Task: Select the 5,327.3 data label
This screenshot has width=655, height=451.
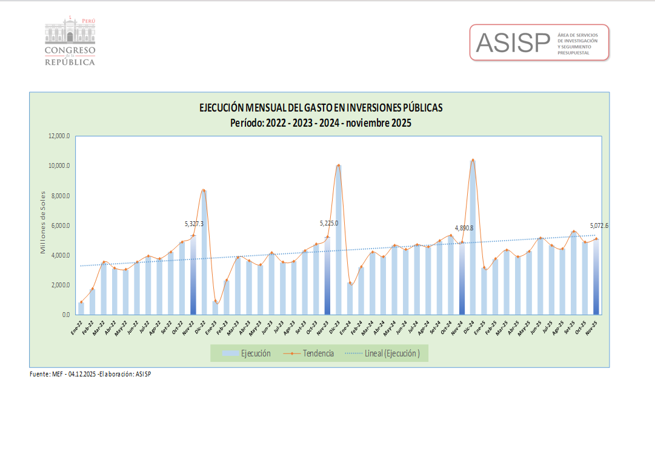Action: pos(194,224)
